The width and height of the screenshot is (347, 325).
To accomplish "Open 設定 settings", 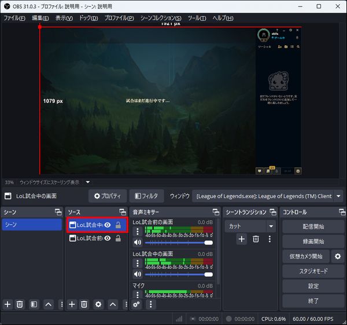I will tap(313, 286).
